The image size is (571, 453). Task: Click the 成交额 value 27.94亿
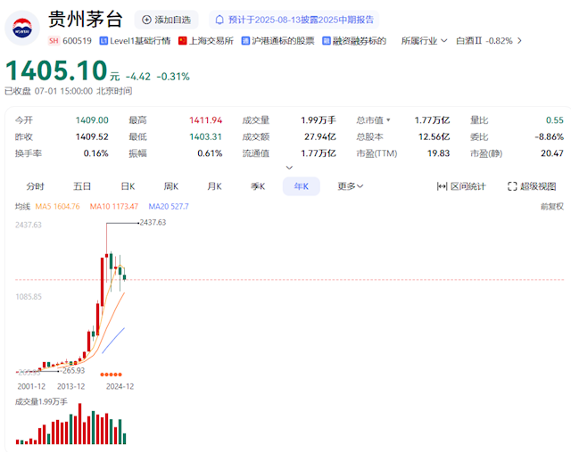pyautogui.click(x=320, y=136)
